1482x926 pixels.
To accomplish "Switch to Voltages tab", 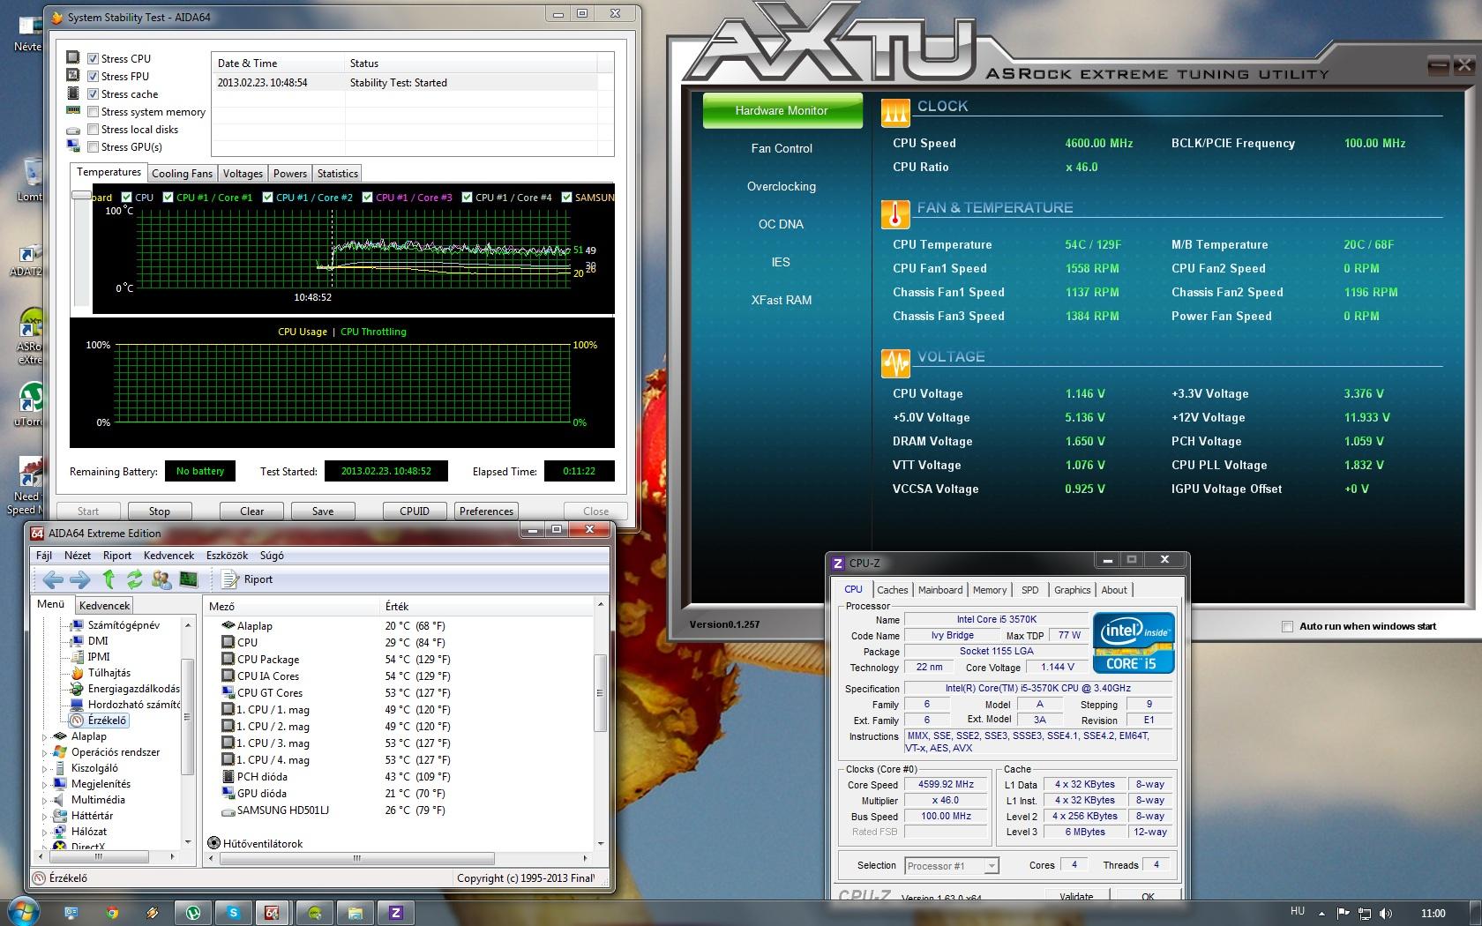I will [243, 174].
